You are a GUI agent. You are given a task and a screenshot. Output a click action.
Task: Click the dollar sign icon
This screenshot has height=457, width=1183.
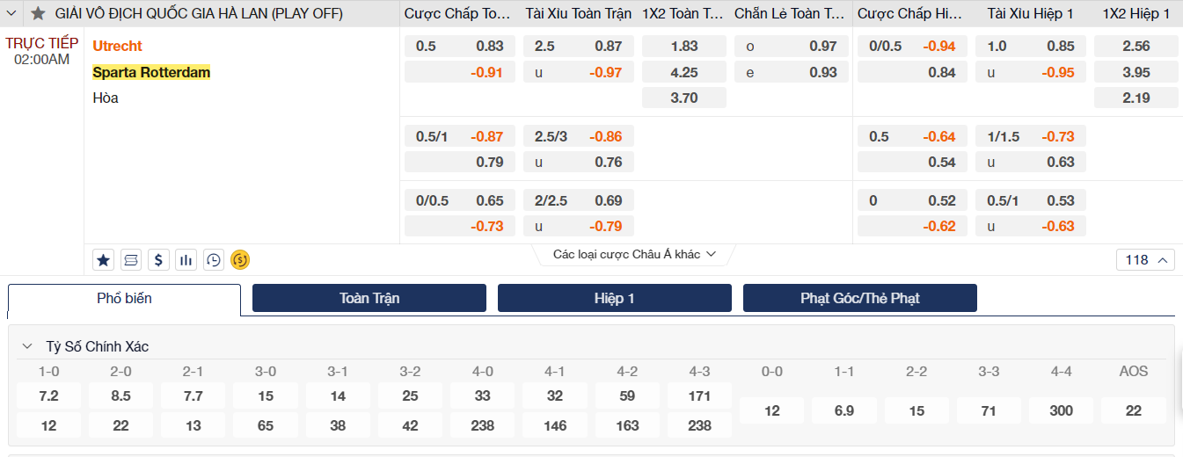click(158, 260)
